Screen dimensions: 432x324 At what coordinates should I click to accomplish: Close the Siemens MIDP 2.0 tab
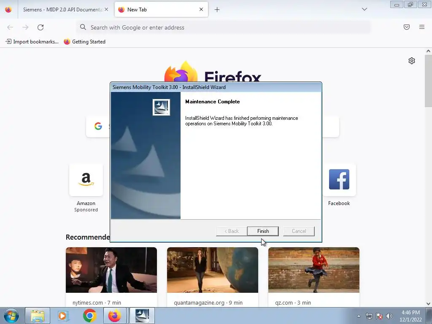(x=106, y=9)
